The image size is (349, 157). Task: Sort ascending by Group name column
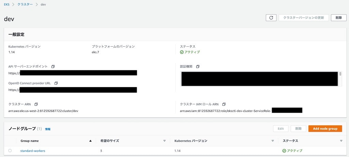coord(90,141)
